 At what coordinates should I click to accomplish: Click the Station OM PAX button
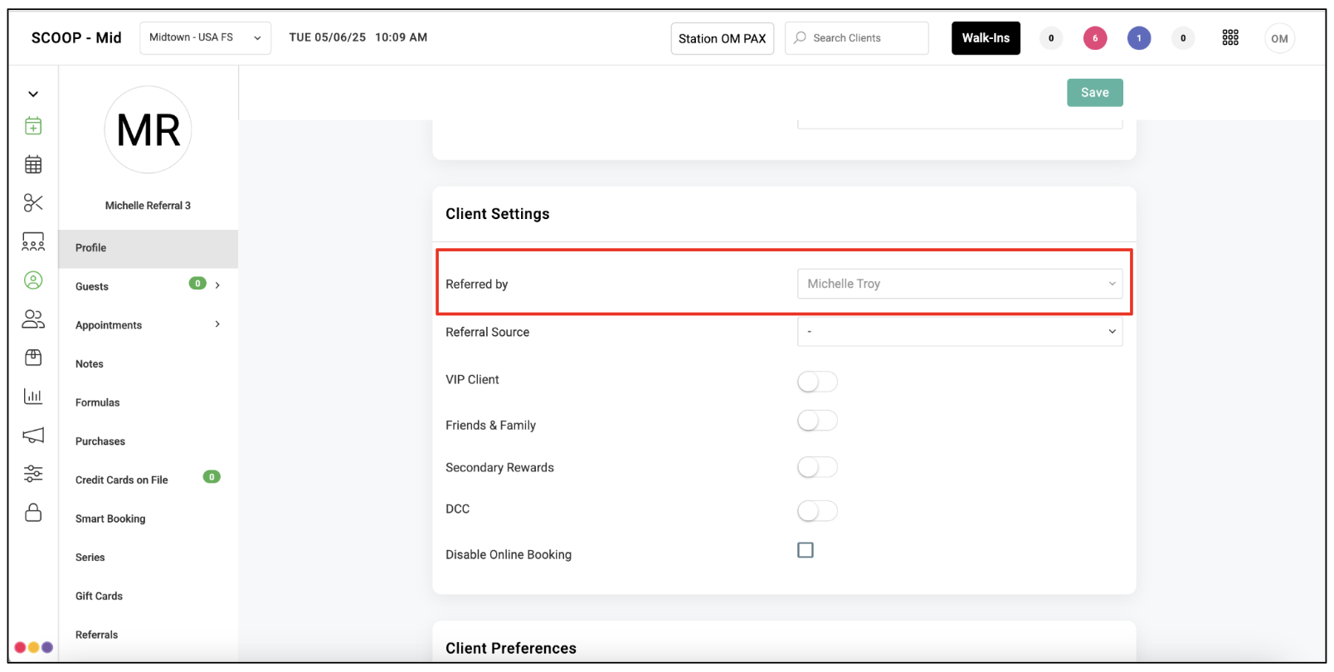pyautogui.click(x=723, y=38)
